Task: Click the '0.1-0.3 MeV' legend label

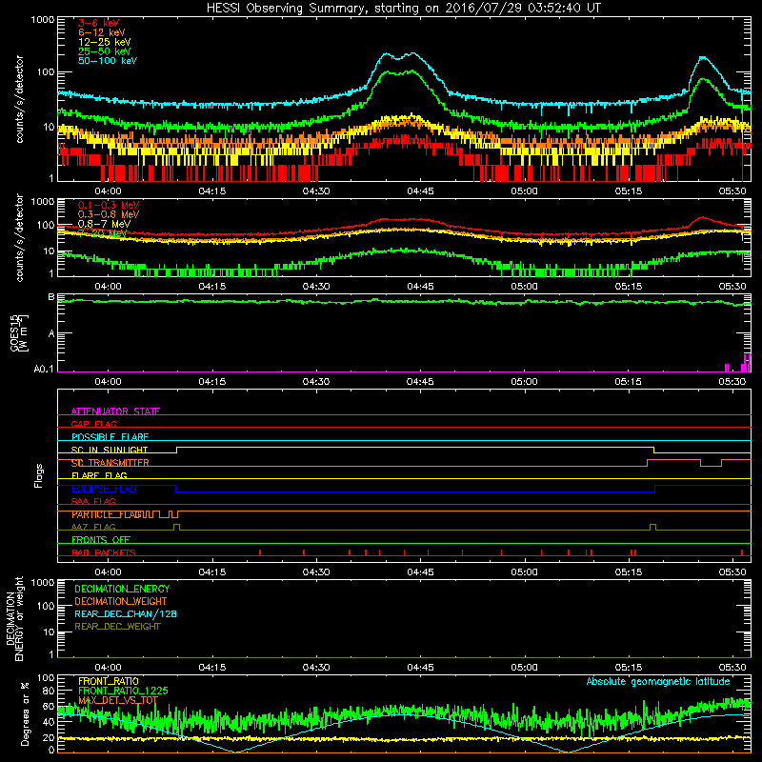Action: (x=109, y=205)
